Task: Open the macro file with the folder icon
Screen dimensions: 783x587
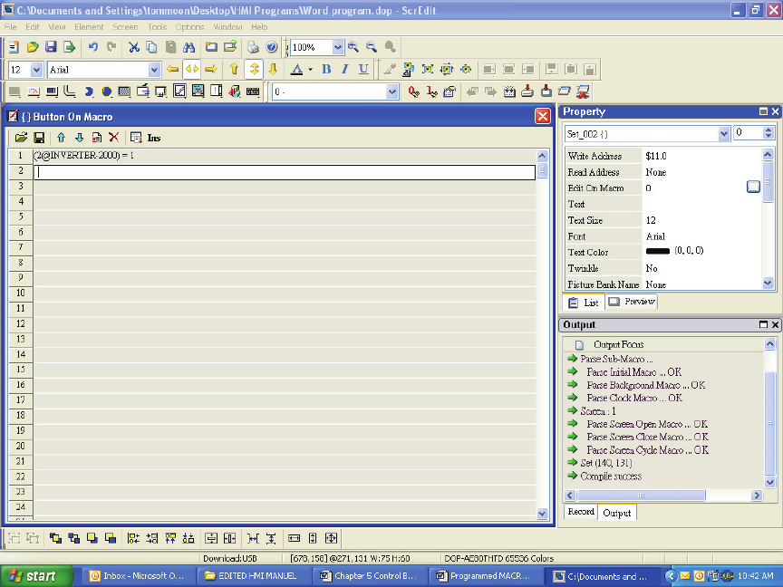Action: 21,138
